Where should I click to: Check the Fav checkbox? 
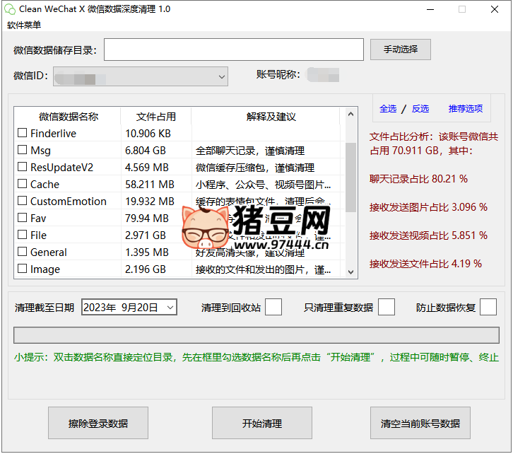click(x=22, y=218)
